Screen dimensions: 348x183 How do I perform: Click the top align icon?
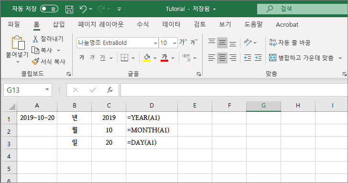tap(211, 41)
